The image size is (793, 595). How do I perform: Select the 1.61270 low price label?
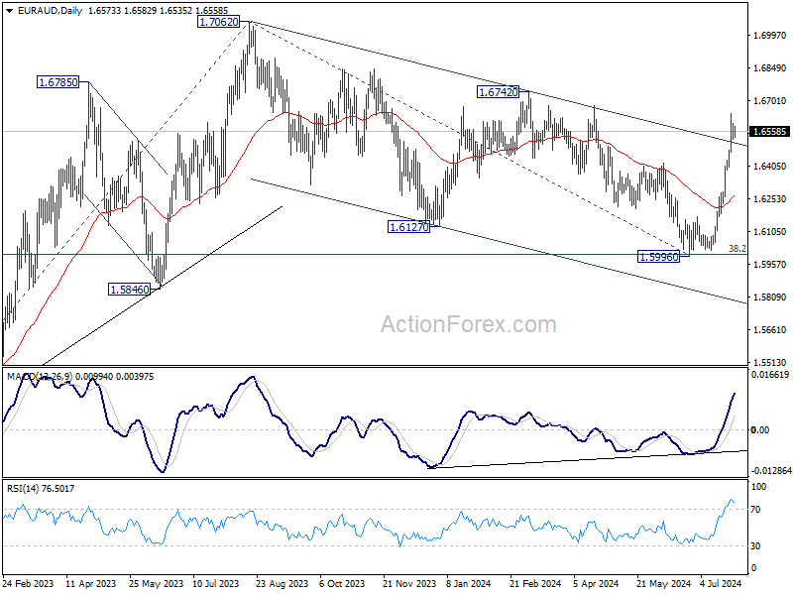point(408,227)
